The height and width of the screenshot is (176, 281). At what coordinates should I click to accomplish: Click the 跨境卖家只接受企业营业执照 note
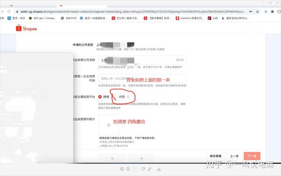tap(127, 138)
